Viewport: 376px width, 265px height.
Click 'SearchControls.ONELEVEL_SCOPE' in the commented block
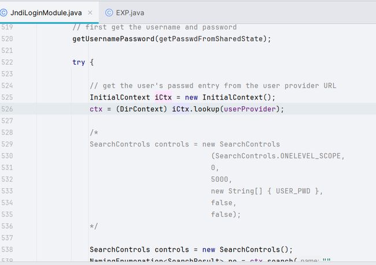[278, 156]
